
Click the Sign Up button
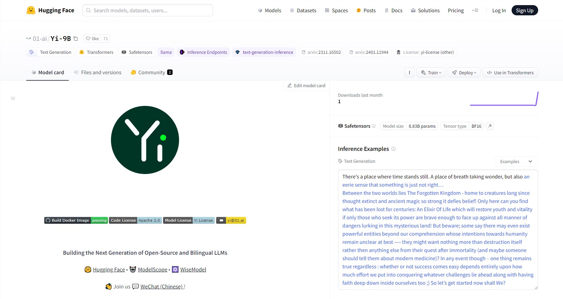point(525,10)
